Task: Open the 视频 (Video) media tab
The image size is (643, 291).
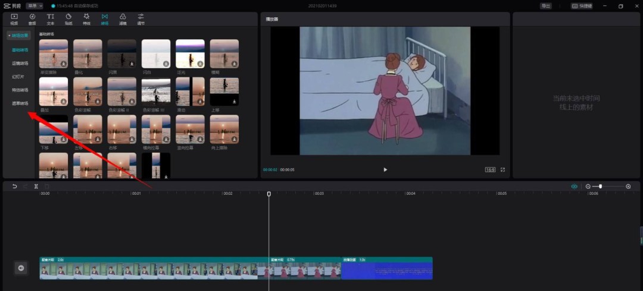Action: pyautogui.click(x=14, y=19)
